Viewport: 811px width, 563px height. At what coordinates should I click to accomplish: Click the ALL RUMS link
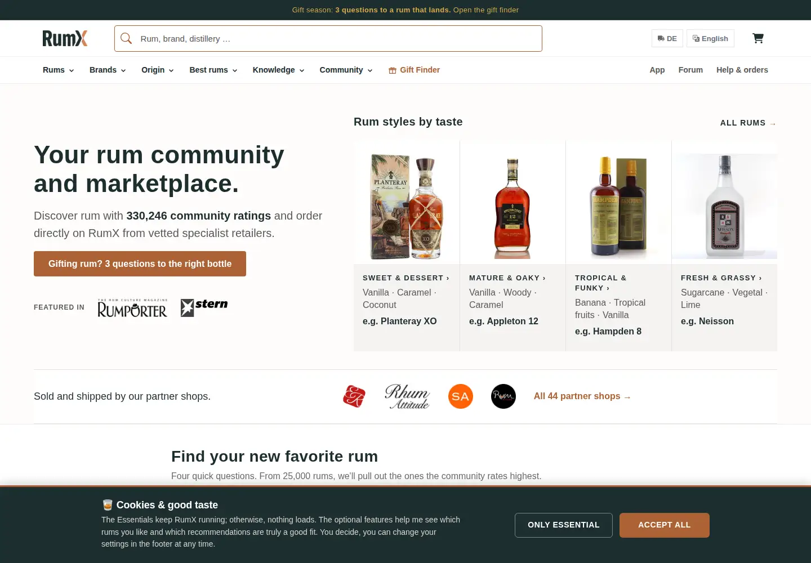click(748, 123)
